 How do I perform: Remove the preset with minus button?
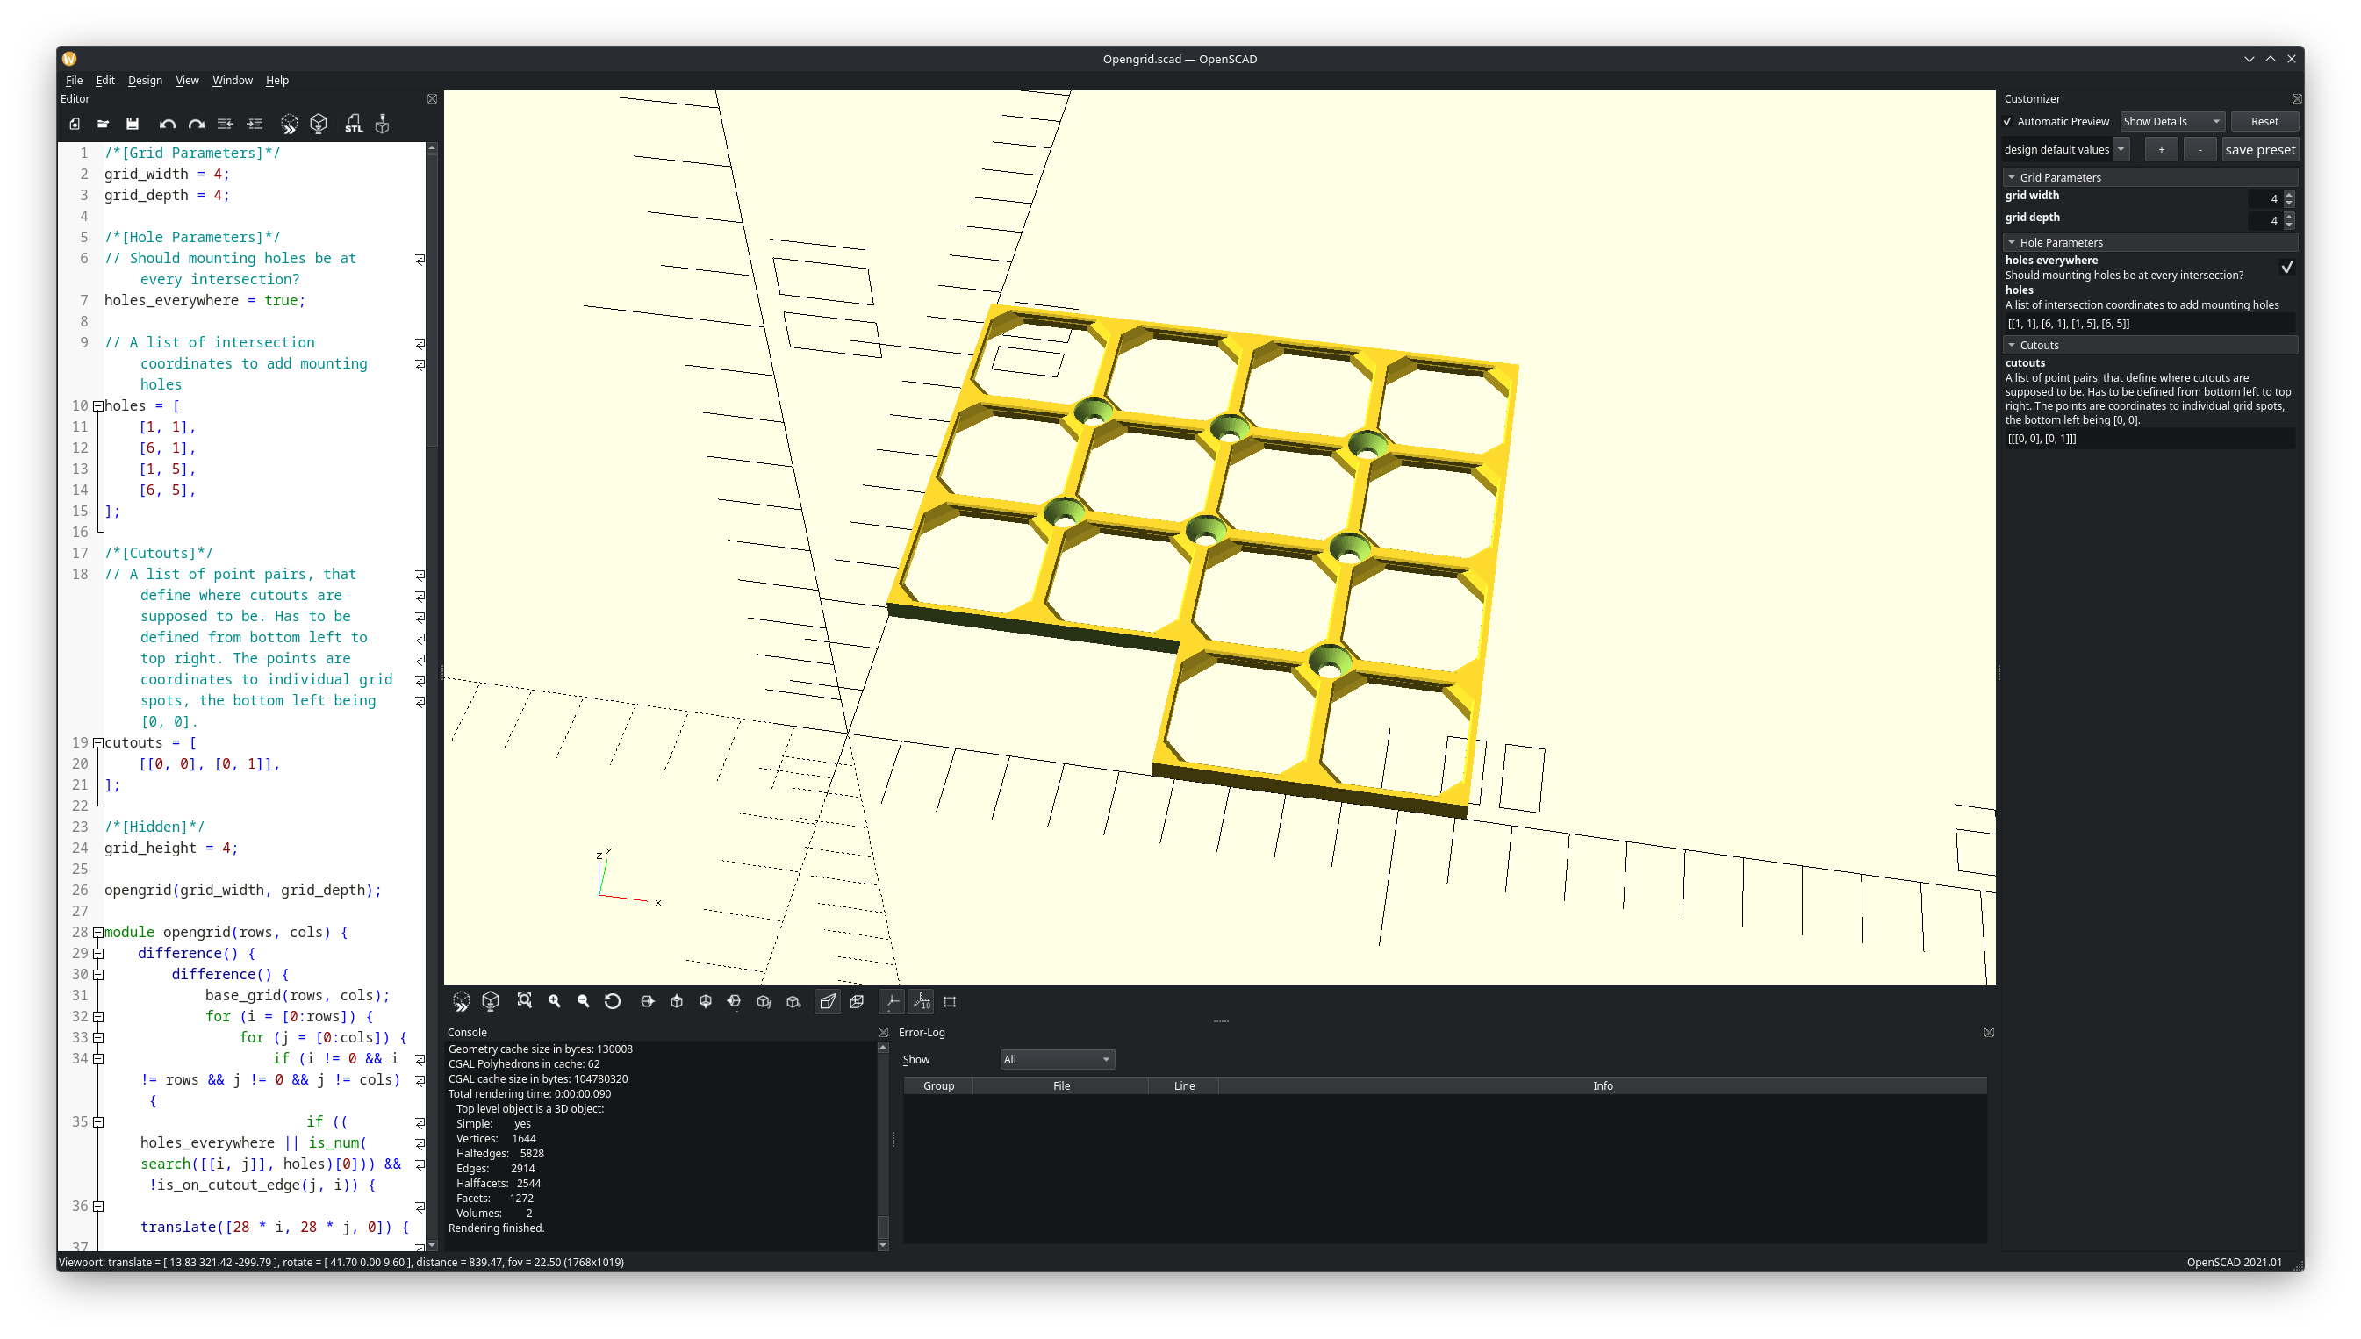[x=2200, y=150]
